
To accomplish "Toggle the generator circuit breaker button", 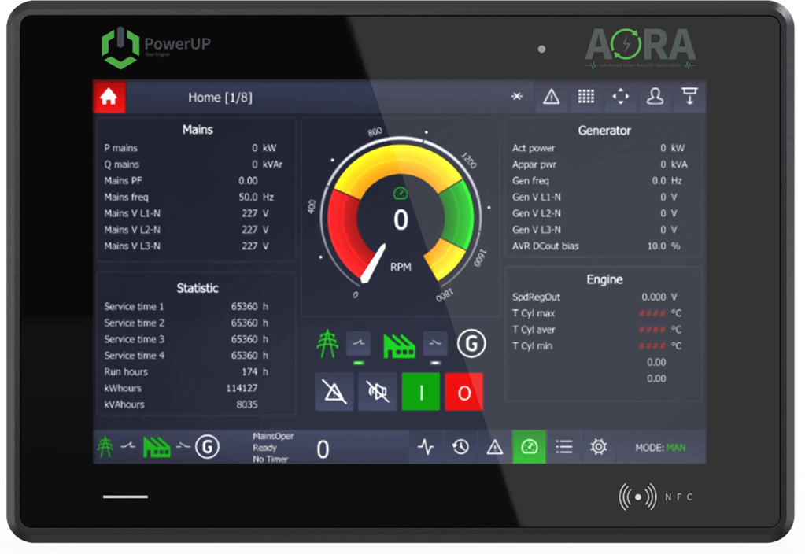I will click(x=435, y=343).
